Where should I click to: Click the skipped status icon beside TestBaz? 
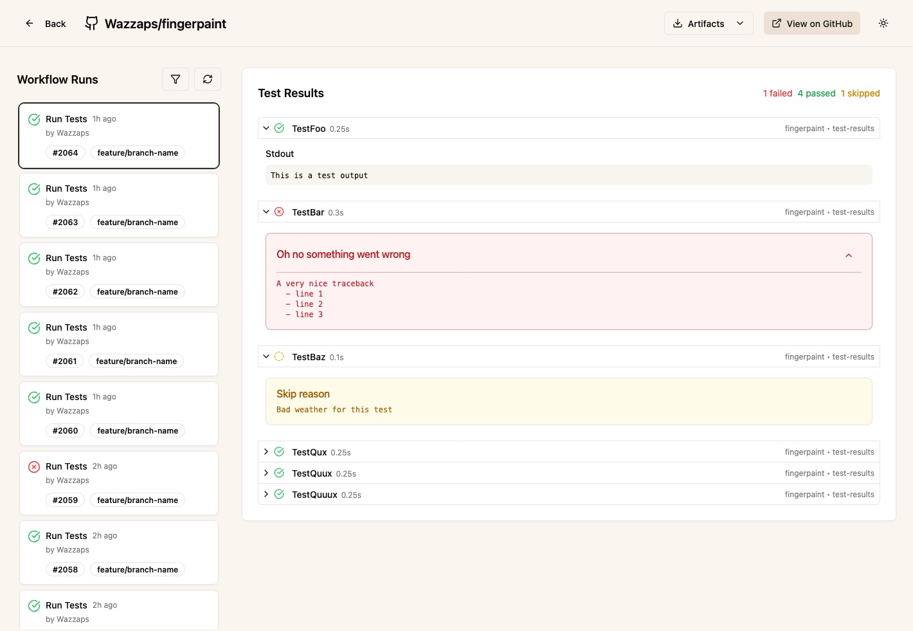pyautogui.click(x=279, y=356)
